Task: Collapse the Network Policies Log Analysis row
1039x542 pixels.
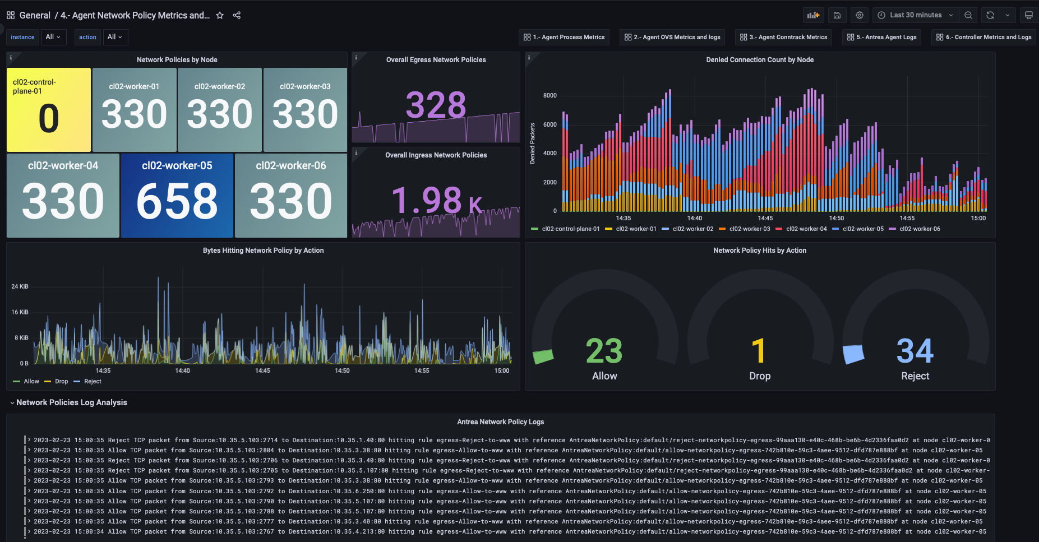Action: [x=71, y=402]
